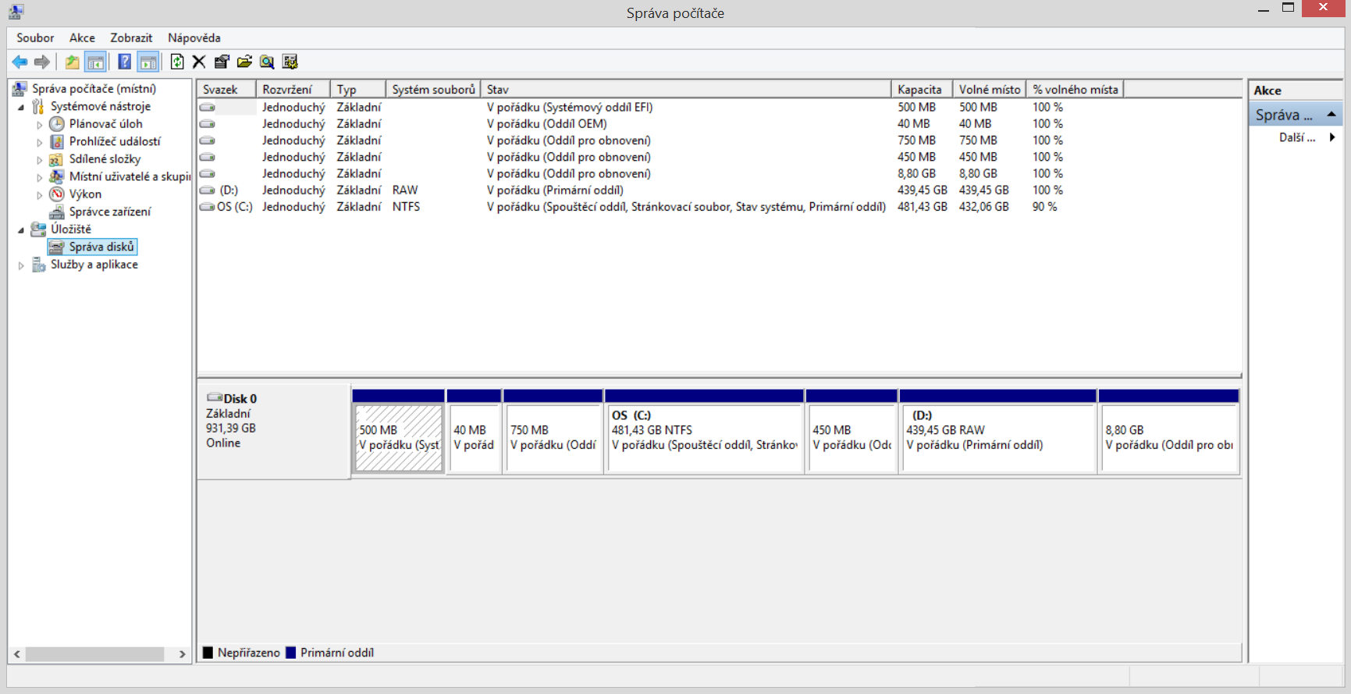Expand the Sdílené složky node

[x=40, y=159]
